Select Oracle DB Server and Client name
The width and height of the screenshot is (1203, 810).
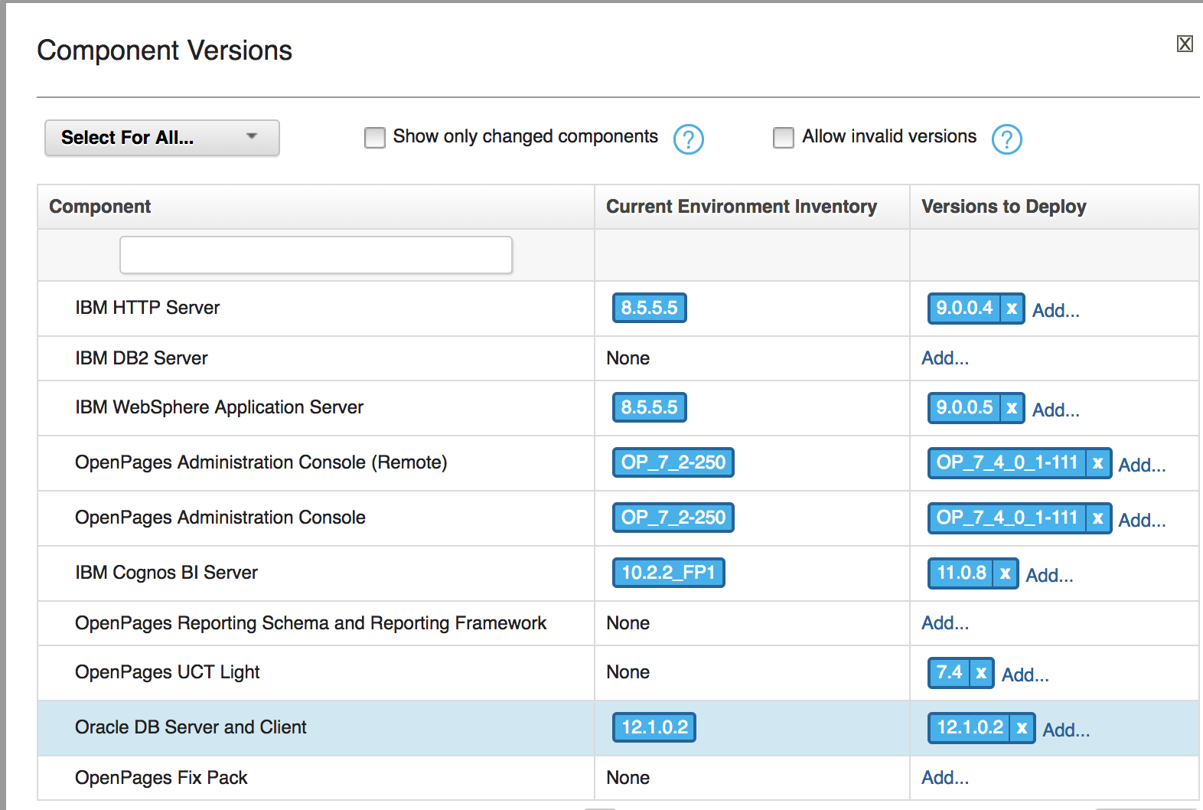191,727
